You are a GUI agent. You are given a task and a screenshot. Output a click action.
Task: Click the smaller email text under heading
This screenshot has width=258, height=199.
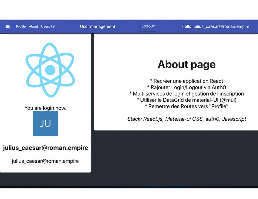[x=45, y=161]
